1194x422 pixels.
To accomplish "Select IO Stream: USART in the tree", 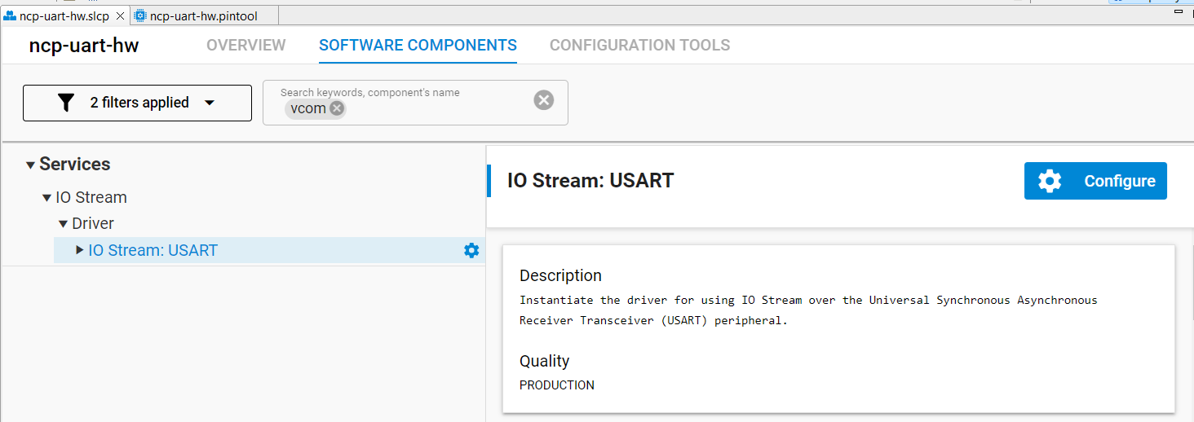I will click(x=153, y=251).
